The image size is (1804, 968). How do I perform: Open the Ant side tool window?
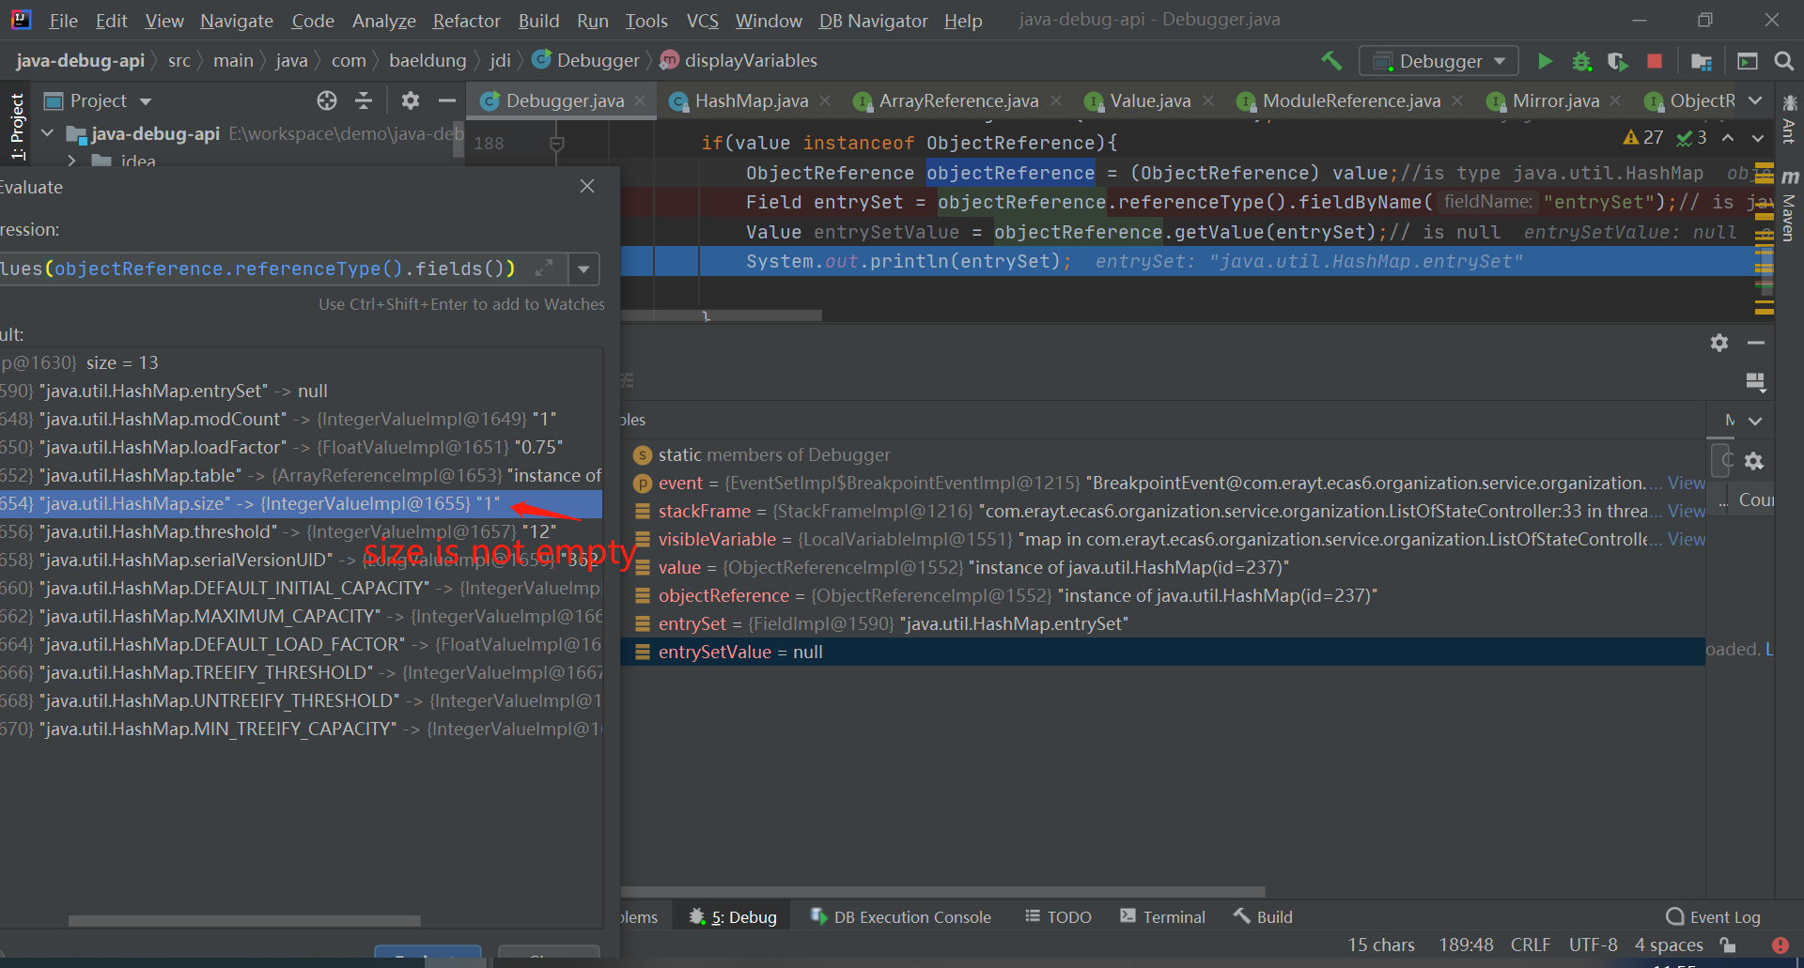click(1789, 118)
